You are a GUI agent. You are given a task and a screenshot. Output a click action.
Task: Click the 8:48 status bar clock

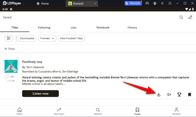click(5, 9)
